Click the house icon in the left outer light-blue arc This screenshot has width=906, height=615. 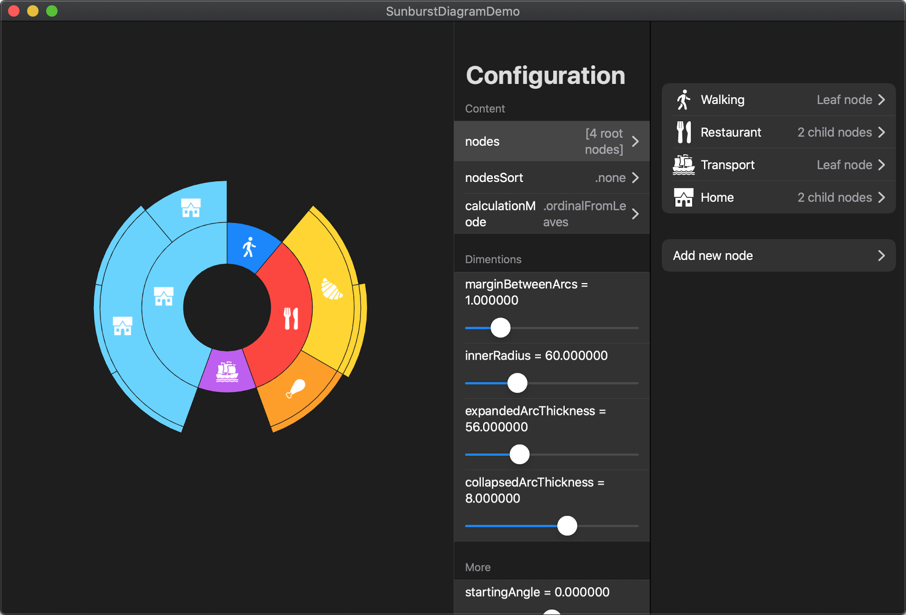122,326
